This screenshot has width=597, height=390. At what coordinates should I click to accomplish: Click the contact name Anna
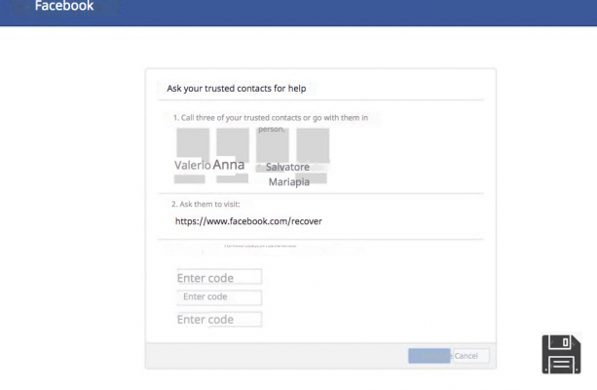point(229,165)
